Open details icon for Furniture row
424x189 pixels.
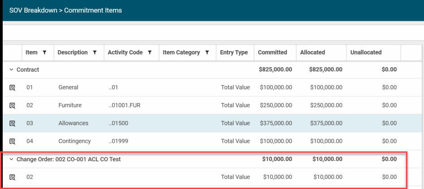point(13,106)
